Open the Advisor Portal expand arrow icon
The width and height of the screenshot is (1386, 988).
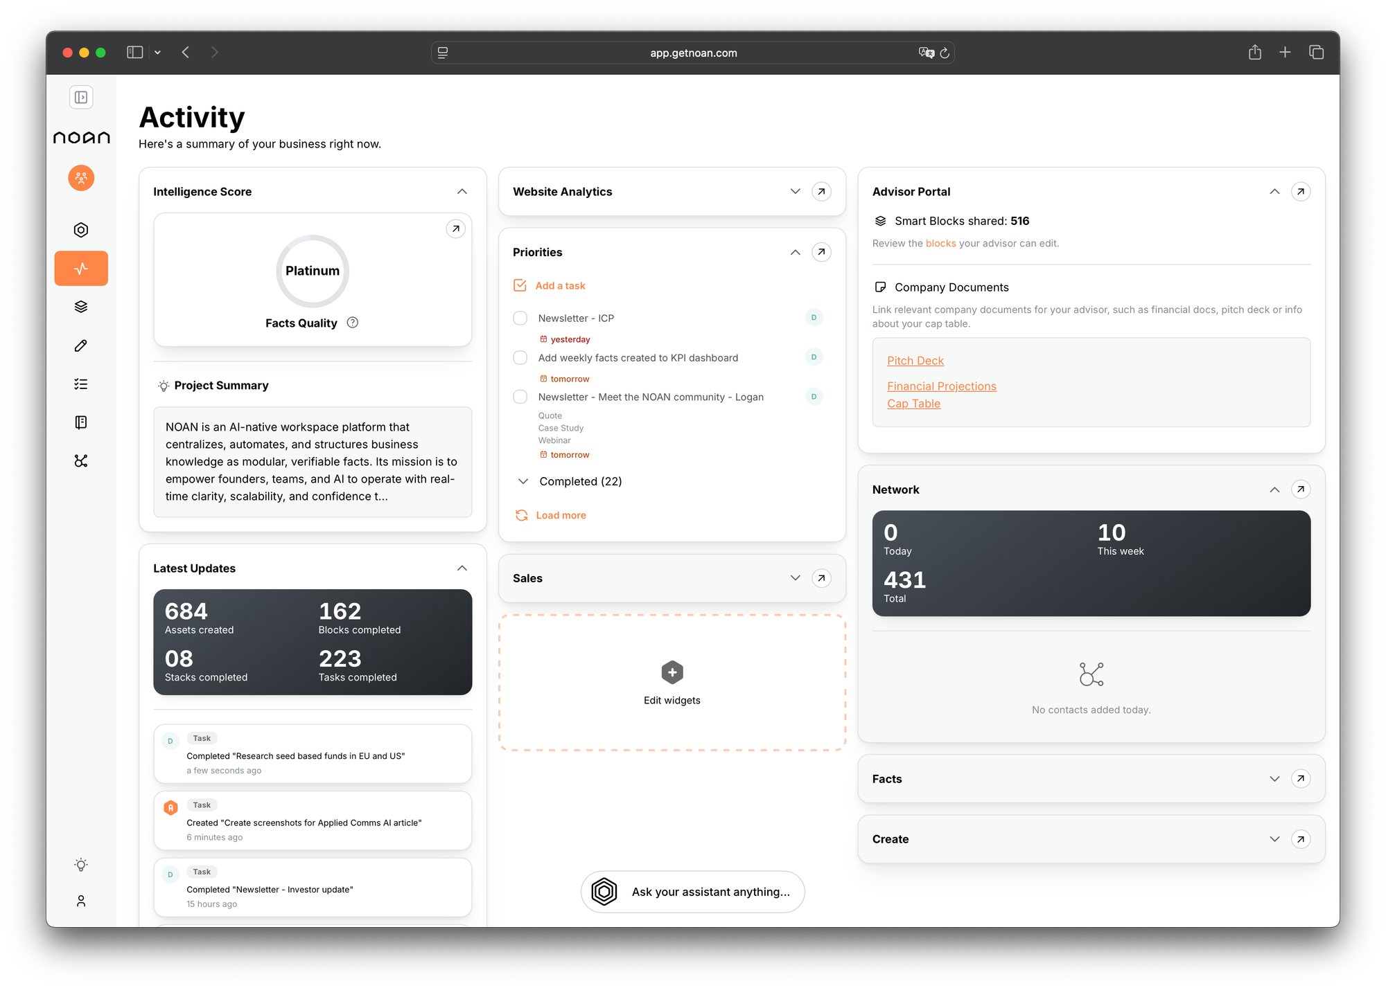pyautogui.click(x=1301, y=192)
